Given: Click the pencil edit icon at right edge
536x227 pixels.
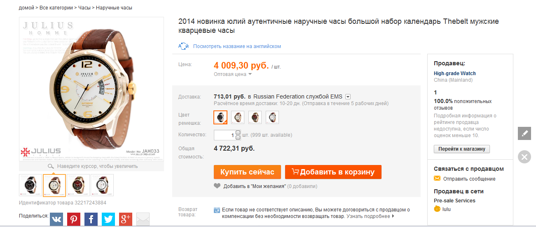Looking at the screenshot, I should click(524, 133).
